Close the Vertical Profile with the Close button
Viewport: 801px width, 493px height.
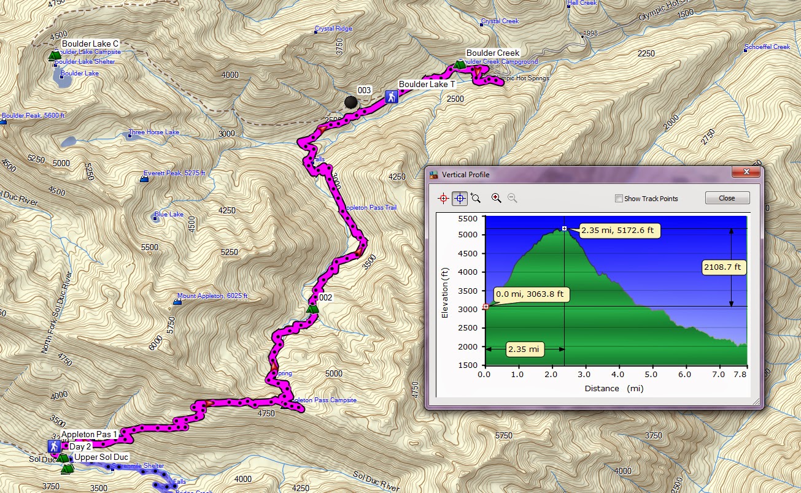coord(727,198)
